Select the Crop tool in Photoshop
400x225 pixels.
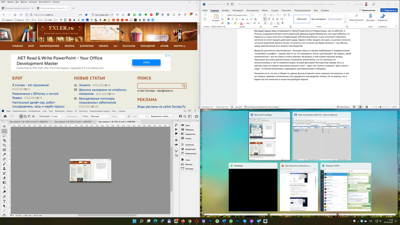(4, 145)
